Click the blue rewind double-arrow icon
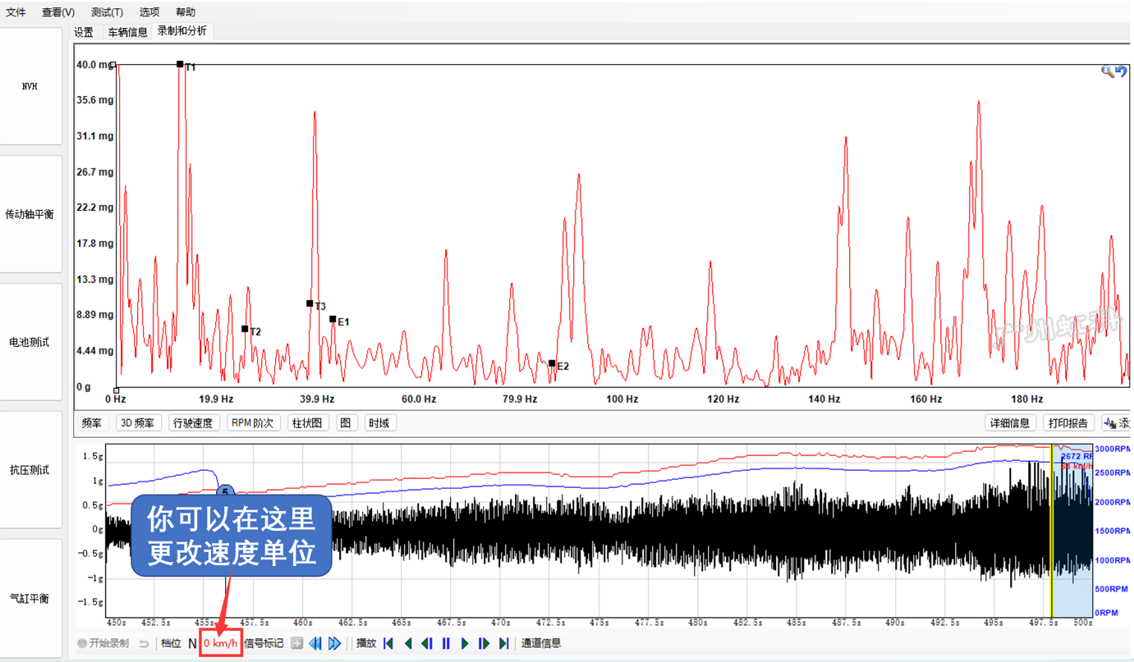The height and width of the screenshot is (662, 1134). point(316,643)
